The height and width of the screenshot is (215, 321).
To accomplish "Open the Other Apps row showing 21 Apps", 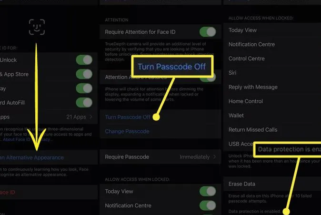I will (47, 117).
